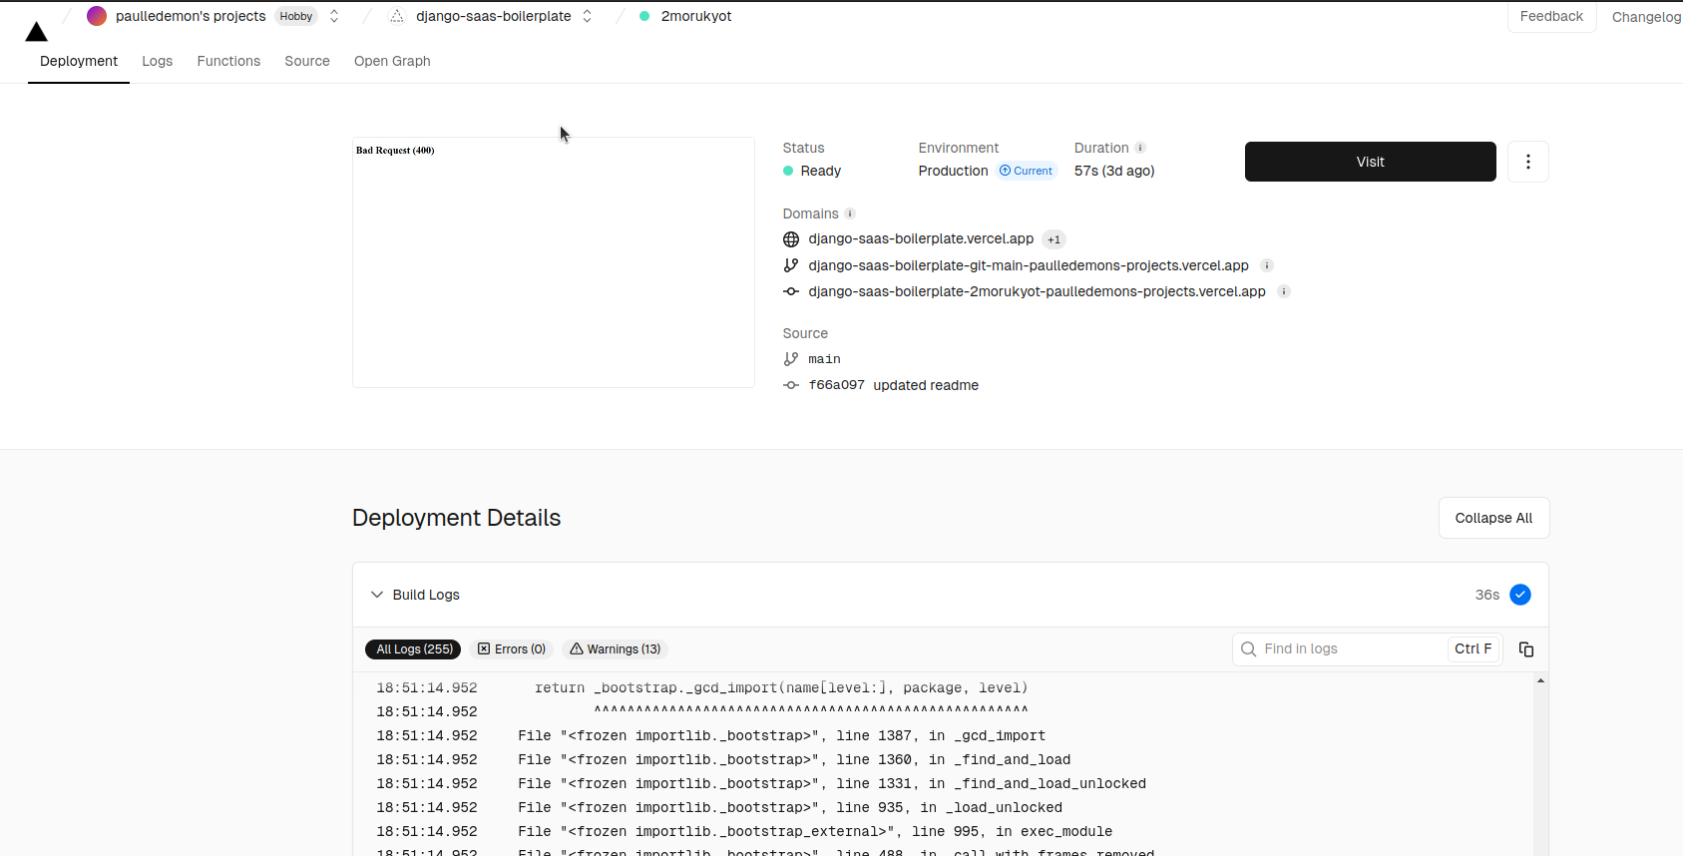Switch to the Logs tab

point(158,61)
